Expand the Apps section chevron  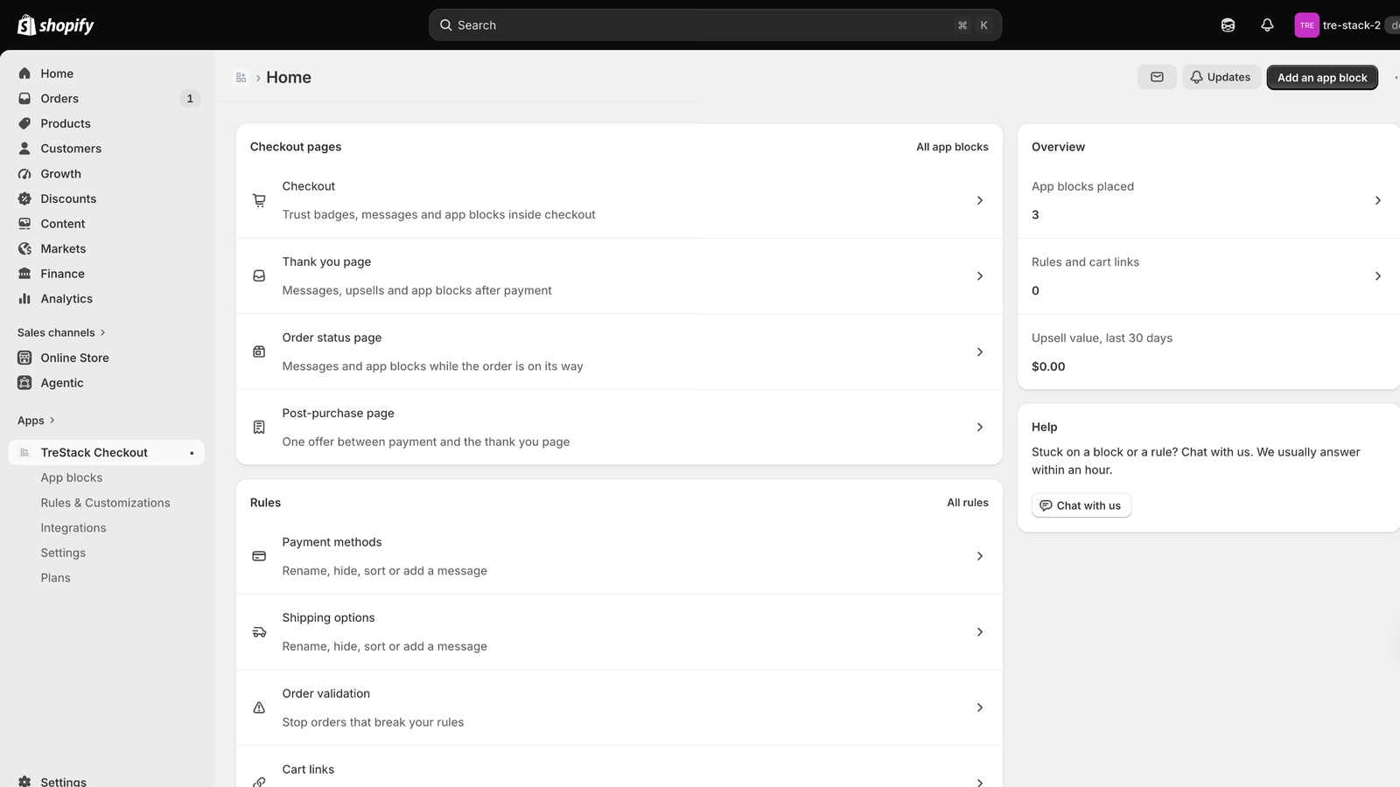click(52, 421)
